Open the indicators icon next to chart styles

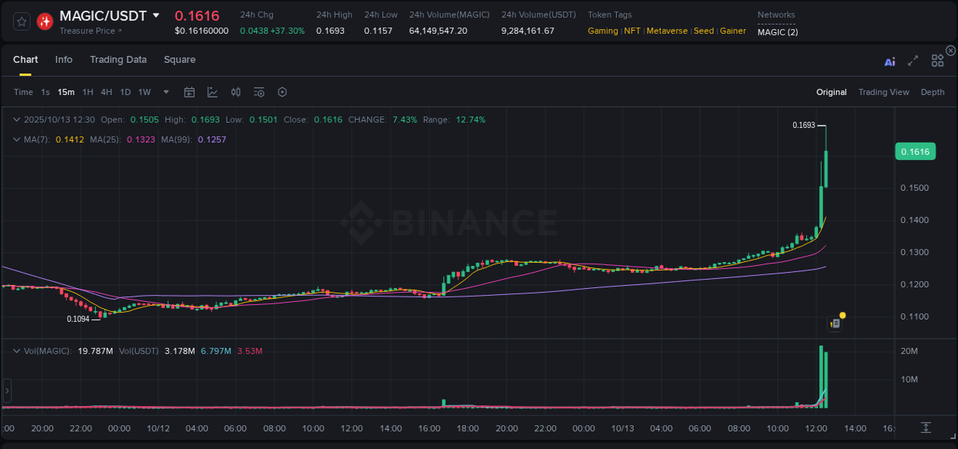pyautogui.click(x=236, y=91)
